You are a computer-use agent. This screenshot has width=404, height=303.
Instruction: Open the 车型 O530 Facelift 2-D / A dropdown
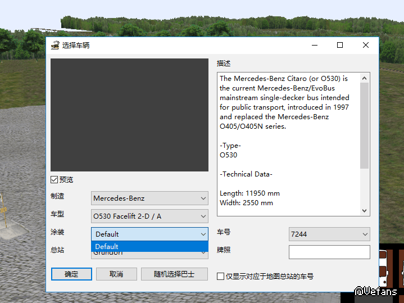click(x=149, y=216)
